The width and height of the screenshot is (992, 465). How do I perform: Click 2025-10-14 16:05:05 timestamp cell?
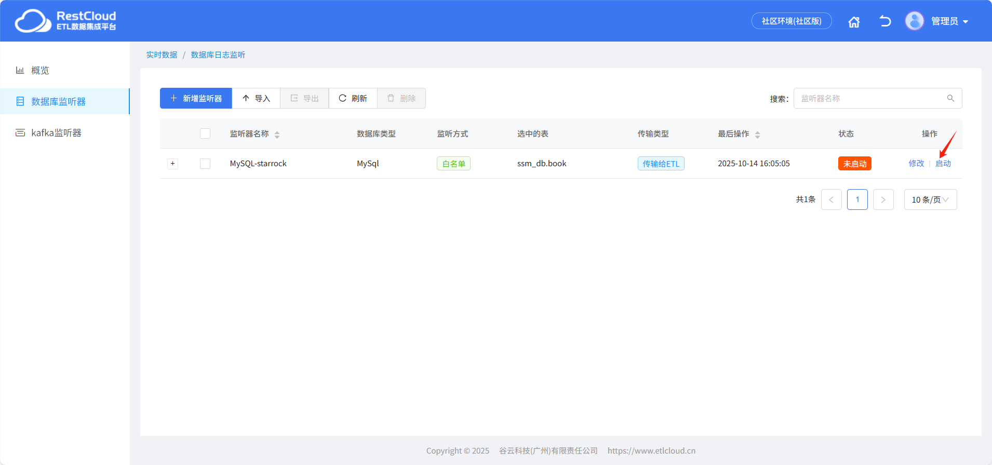pos(754,163)
